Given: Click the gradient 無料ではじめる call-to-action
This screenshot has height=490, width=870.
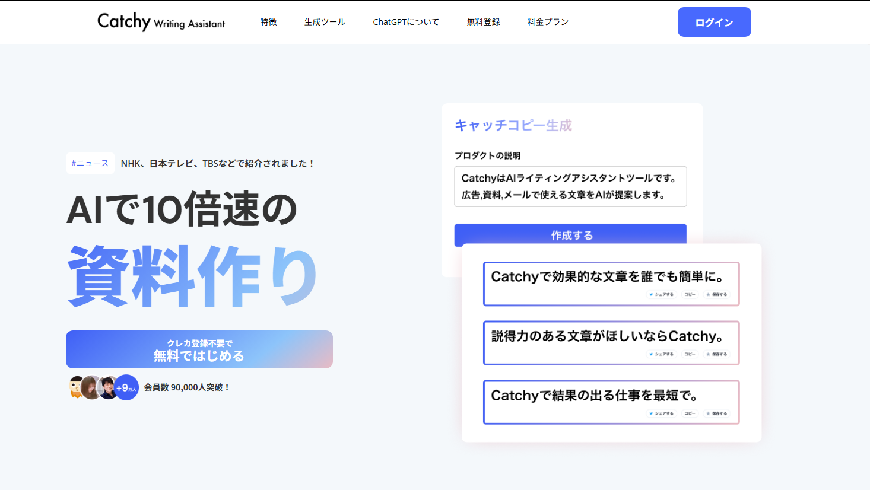Looking at the screenshot, I should pyautogui.click(x=199, y=349).
